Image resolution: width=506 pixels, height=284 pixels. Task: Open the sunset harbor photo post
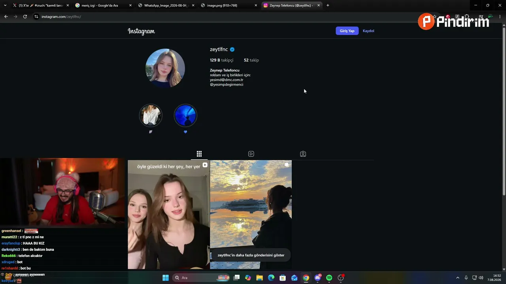click(x=251, y=215)
